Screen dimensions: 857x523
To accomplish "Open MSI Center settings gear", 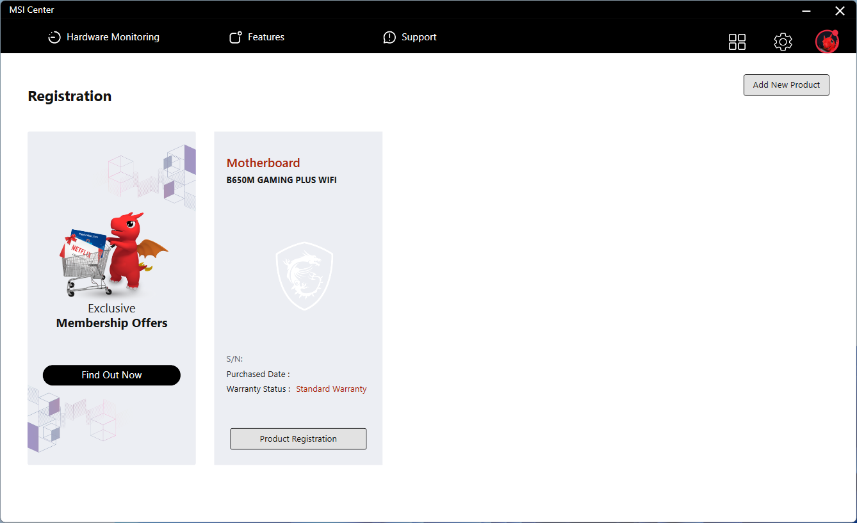I will coord(783,42).
